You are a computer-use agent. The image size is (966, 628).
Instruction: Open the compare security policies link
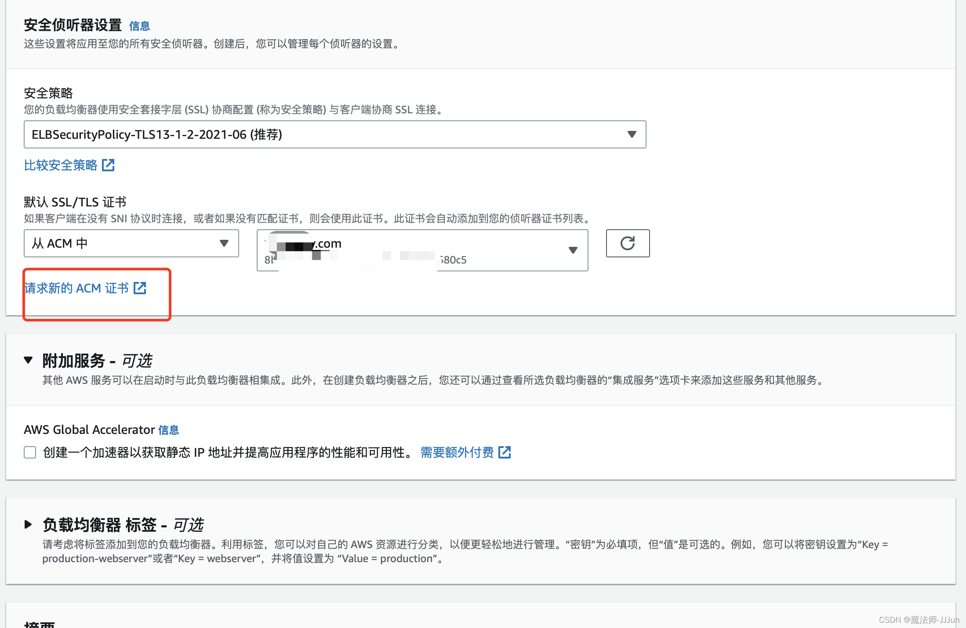pyautogui.click(x=69, y=165)
